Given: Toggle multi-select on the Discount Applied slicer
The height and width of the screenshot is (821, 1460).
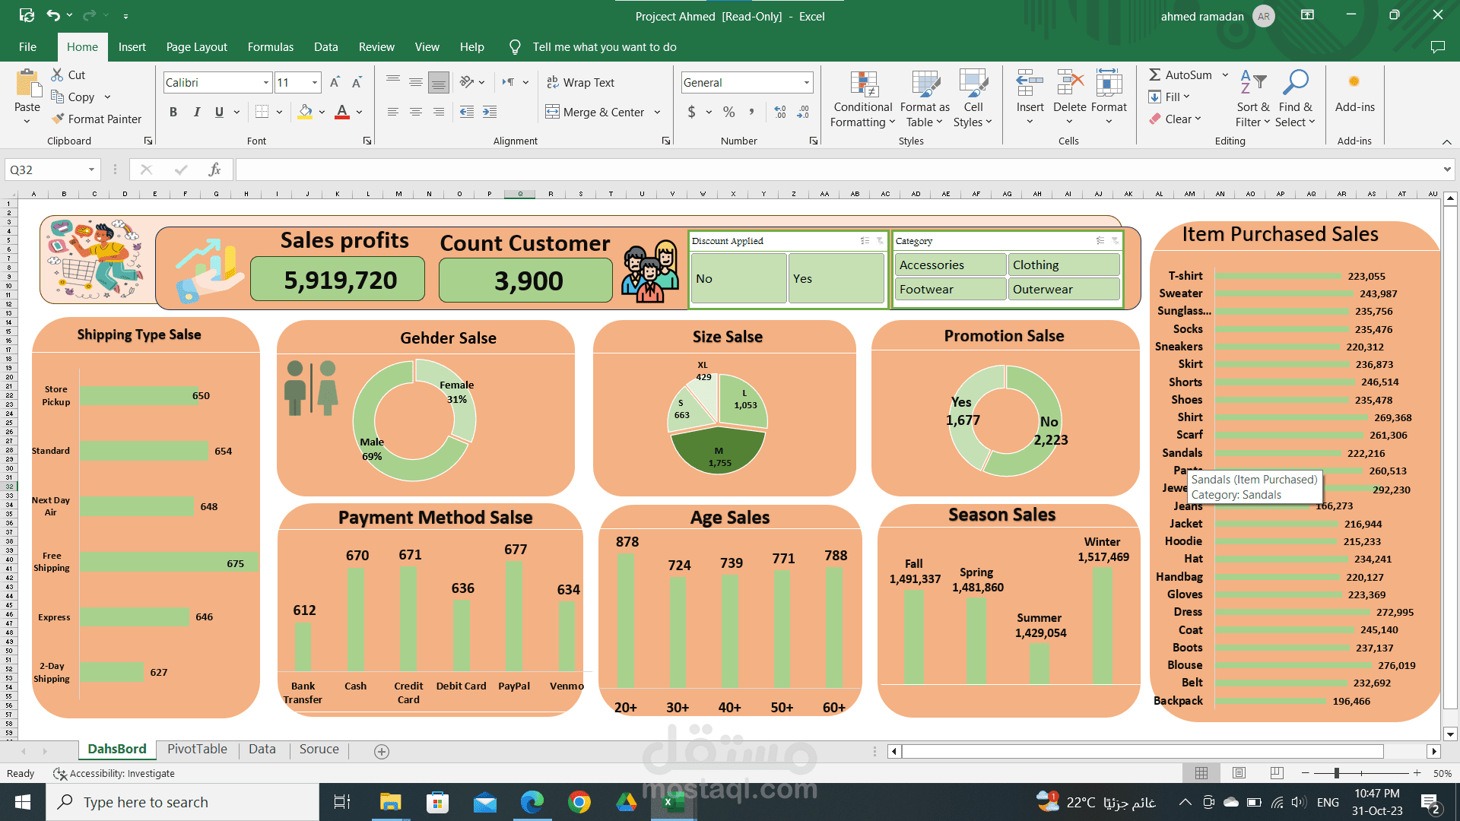Looking at the screenshot, I should tap(865, 241).
